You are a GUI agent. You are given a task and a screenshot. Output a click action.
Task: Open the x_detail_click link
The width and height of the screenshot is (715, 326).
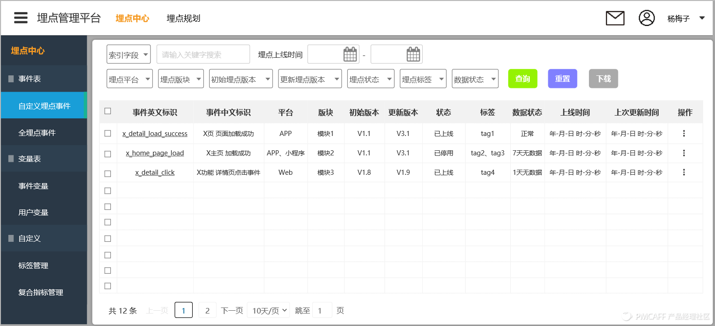click(x=155, y=172)
